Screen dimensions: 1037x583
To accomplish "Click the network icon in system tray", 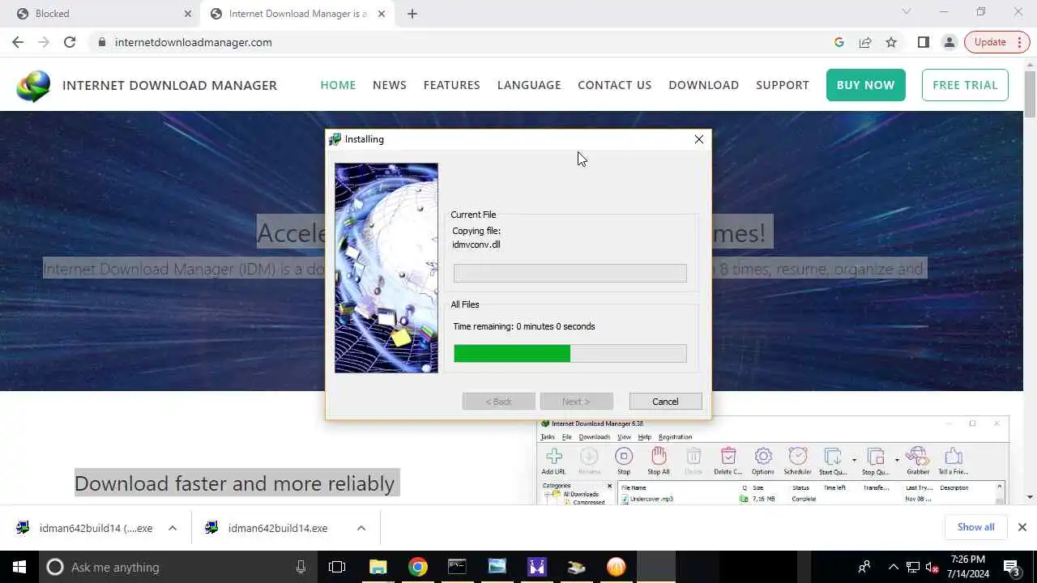I will 912,567.
